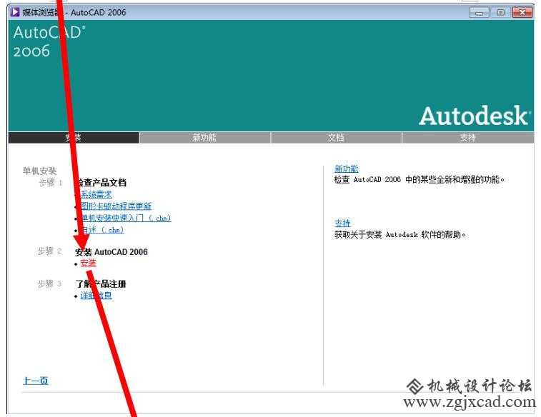Click the text 获取关于安装 Autodesk 软件的帮助
Screen dimensions: 541x417
[x=400, y=235]
